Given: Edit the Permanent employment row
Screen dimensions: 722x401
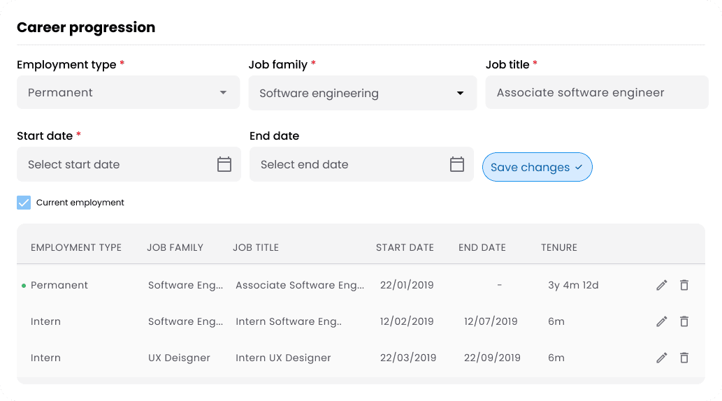Looking at the screenshot, I should (x=662, y=286).
